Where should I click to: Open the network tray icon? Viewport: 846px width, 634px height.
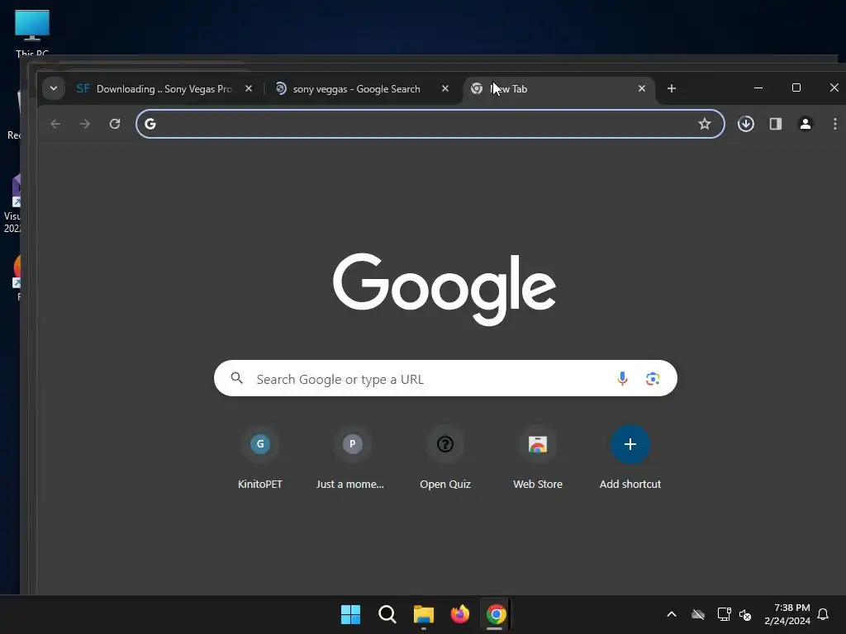point(724,614)
